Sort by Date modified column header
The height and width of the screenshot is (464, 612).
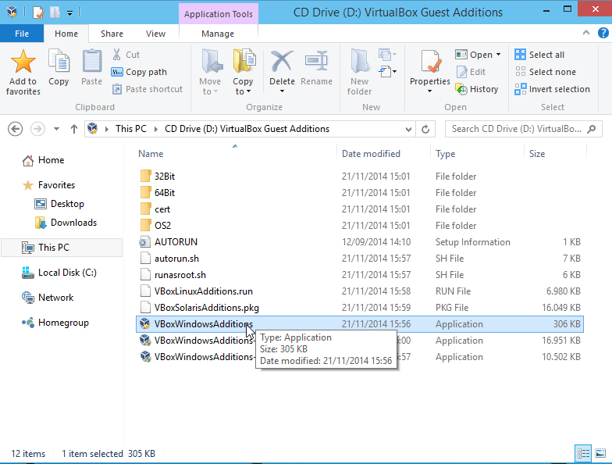[x=371, y=154]
